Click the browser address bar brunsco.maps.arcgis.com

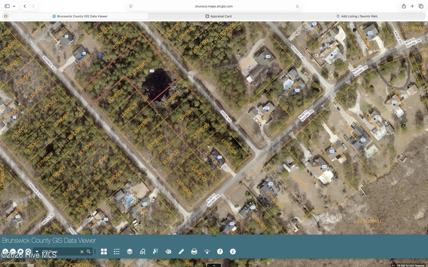click(214, 6)
